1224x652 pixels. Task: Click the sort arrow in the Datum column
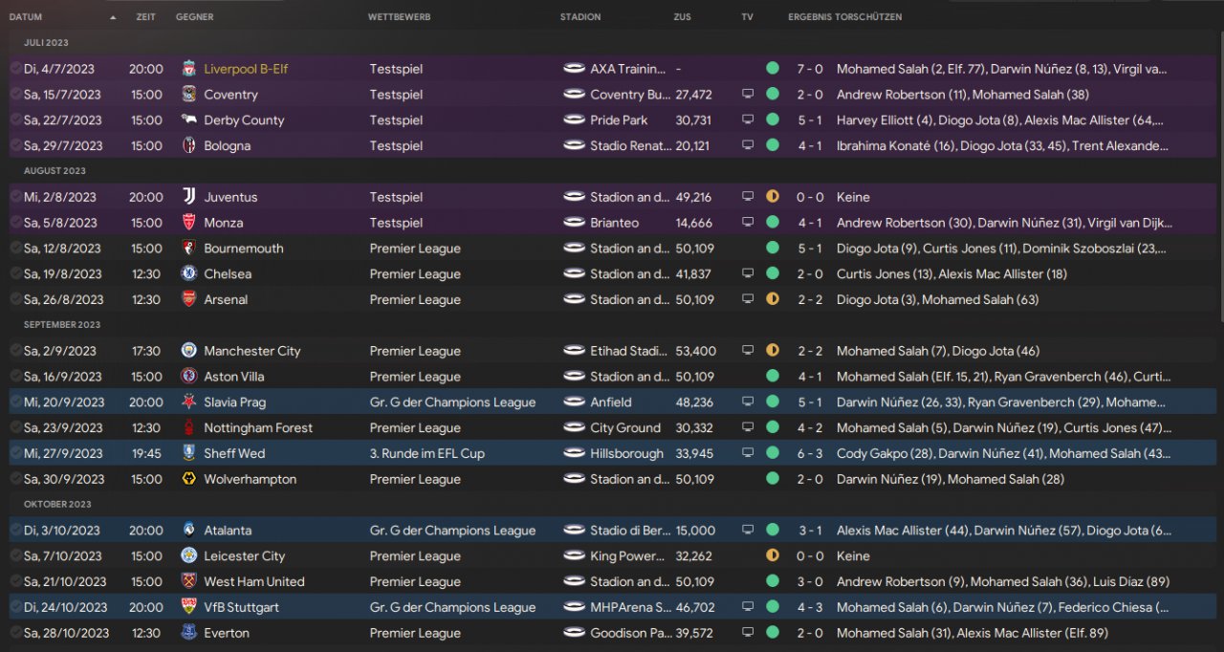point(113,17)
